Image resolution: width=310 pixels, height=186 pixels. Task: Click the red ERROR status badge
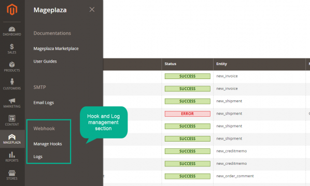(x=188, y=114)
